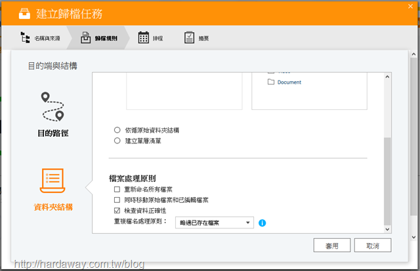Click outer dialog scroll up arrow

[x=413, y=54]
